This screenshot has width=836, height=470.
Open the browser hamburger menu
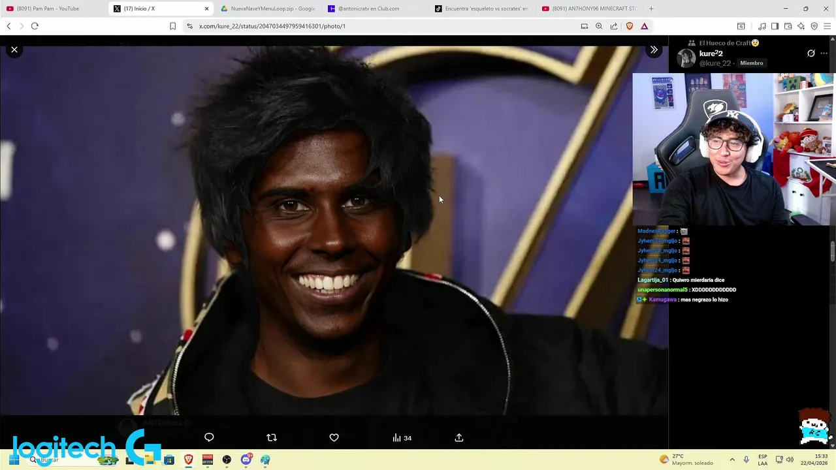pos(827,26)
